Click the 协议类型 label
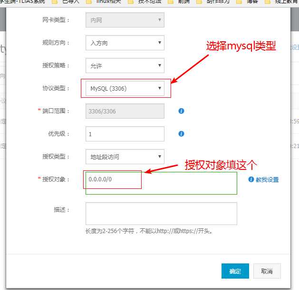Image resolution: width=299 pixels, height=290 pixels. (56, 88)
